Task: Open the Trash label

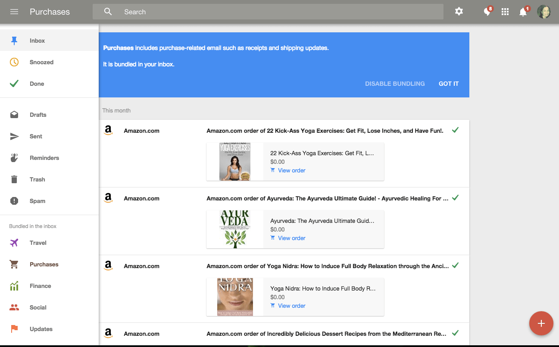Action: (x=37, y=179)
